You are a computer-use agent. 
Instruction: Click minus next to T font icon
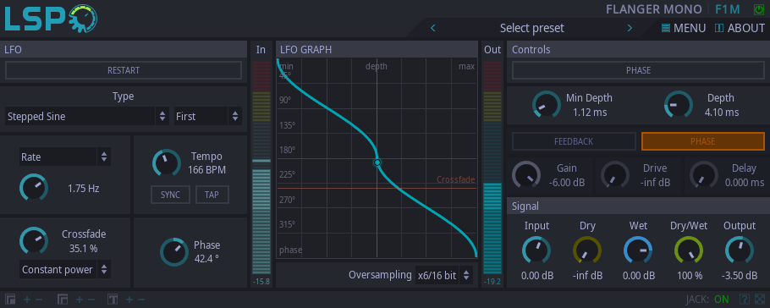[x=141, y=300]
